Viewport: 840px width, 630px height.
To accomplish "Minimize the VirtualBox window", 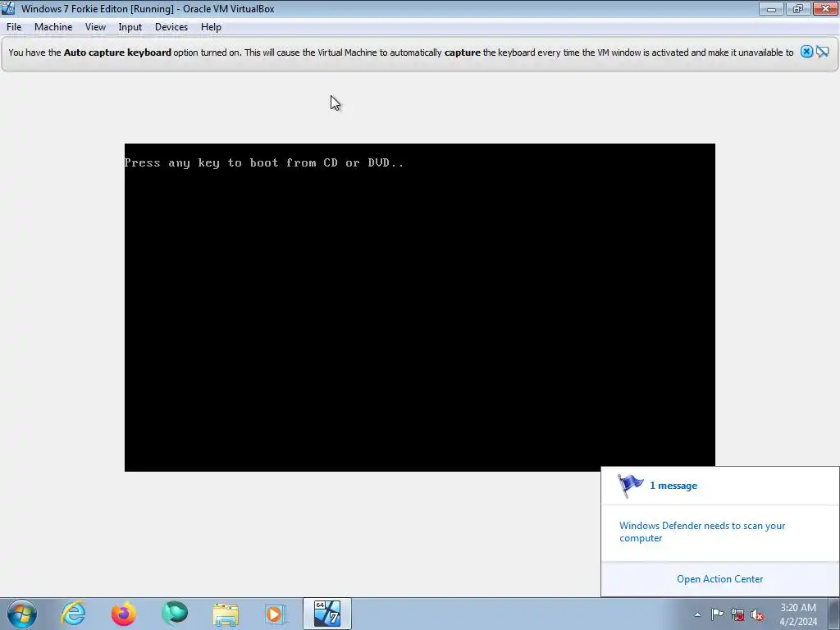I will (x=771, y=8).
